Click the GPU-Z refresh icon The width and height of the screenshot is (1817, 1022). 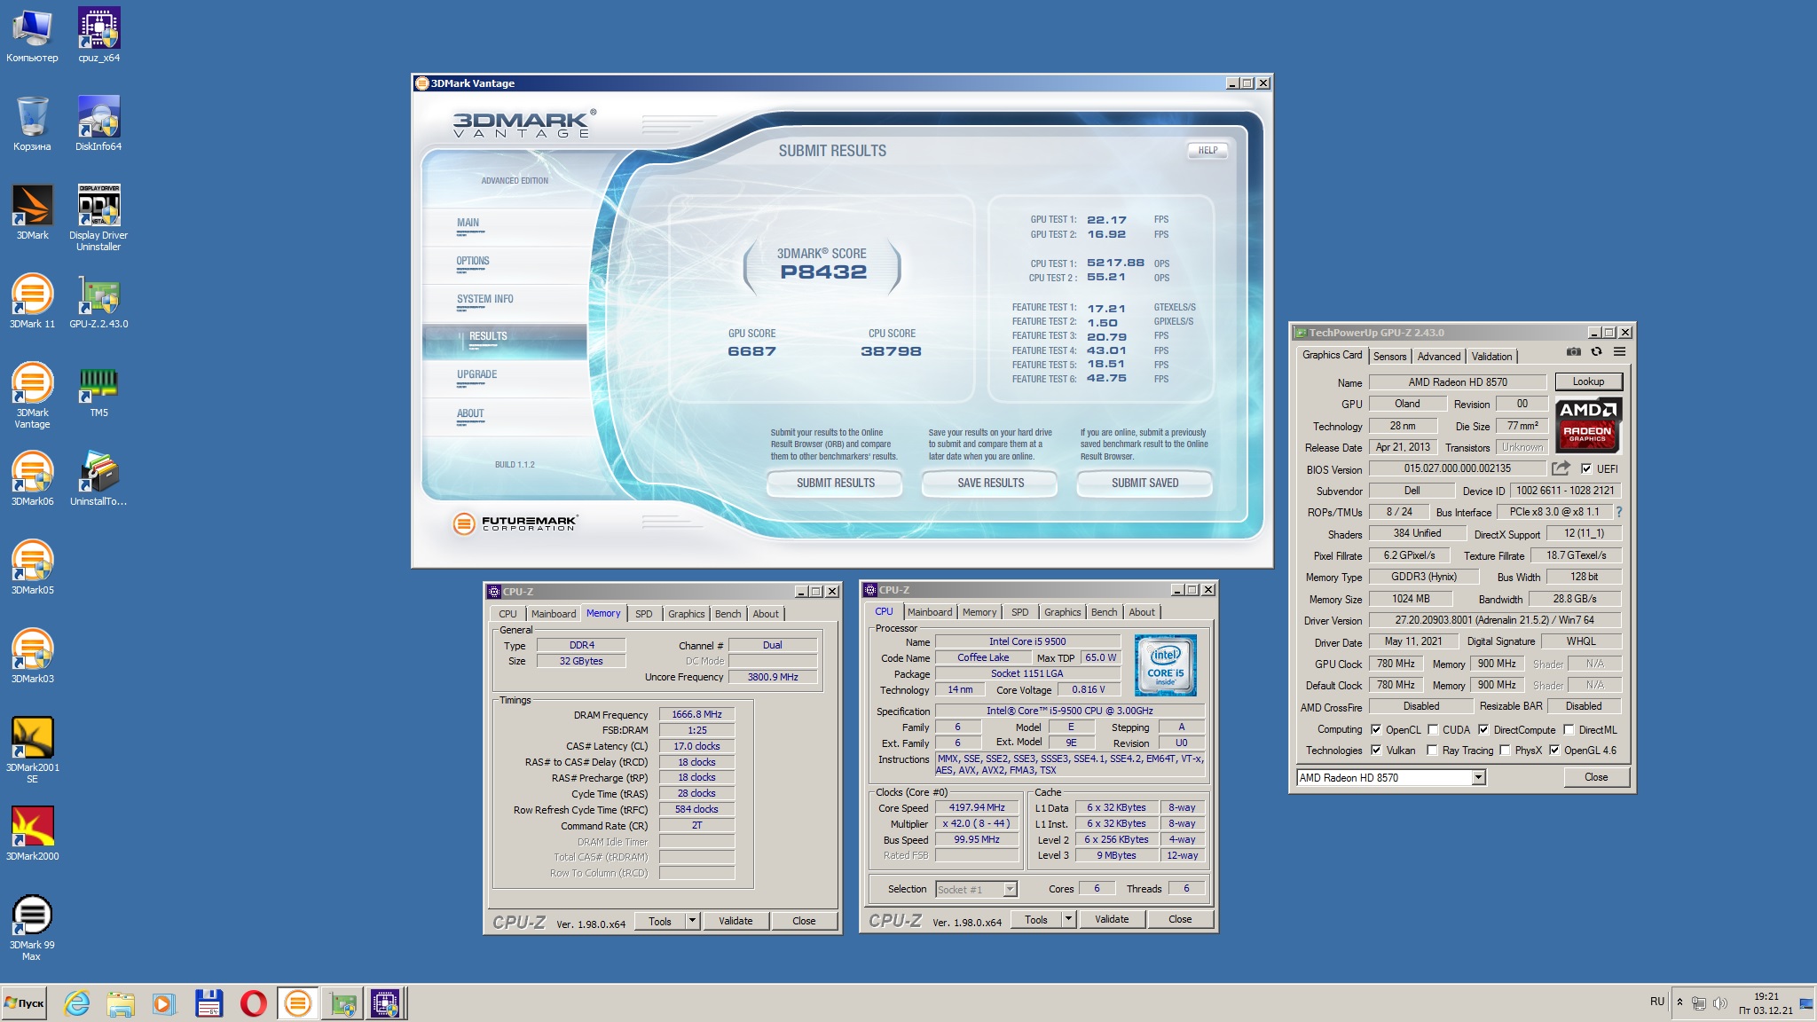point(1596,352)
